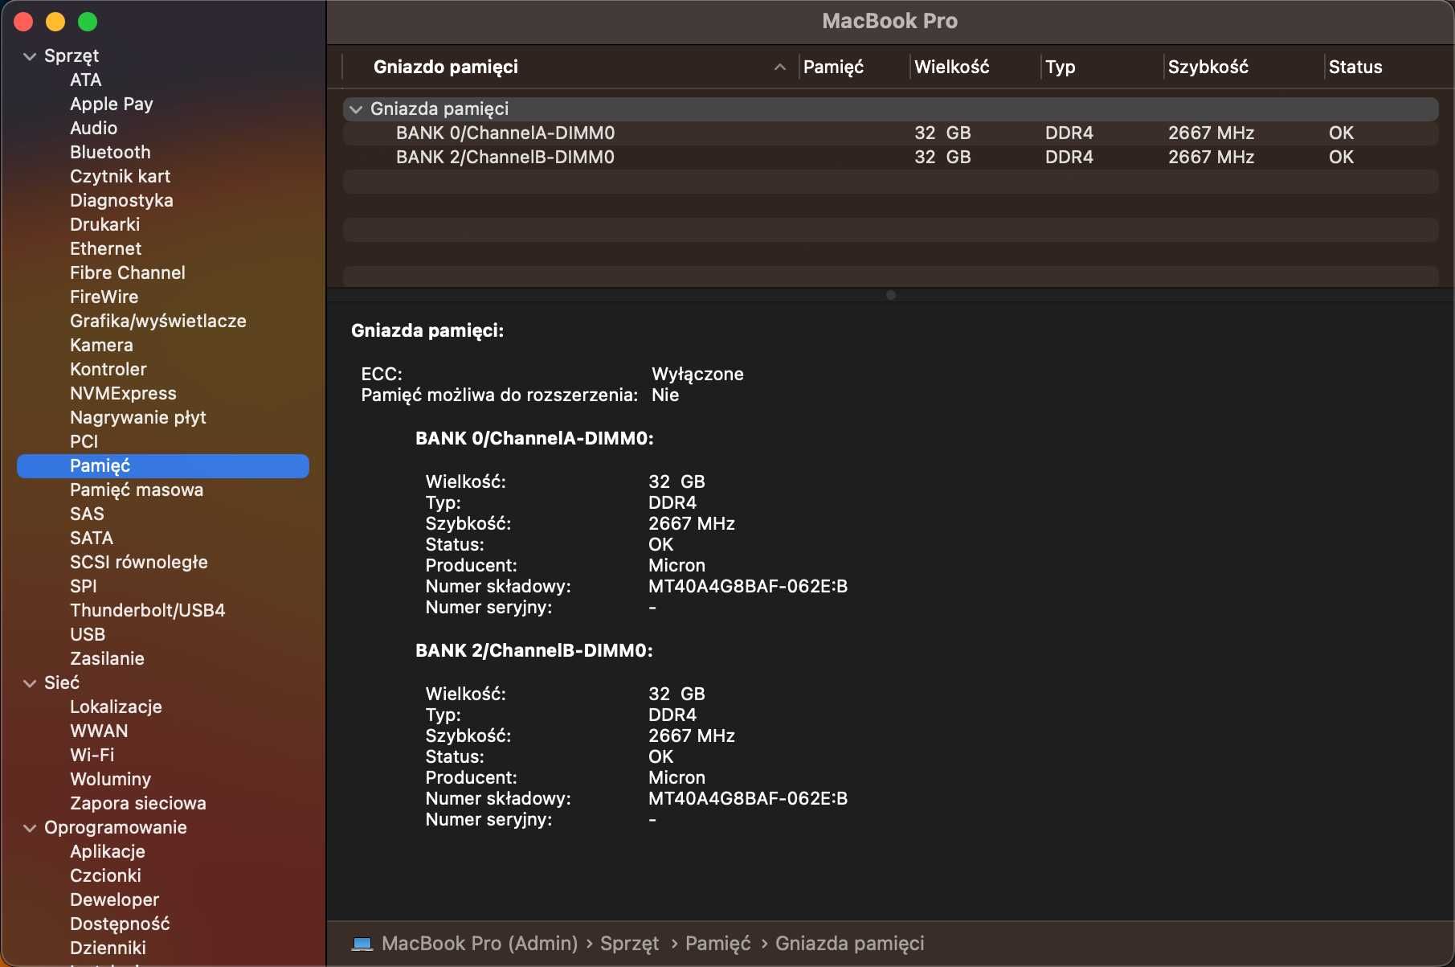Show NVMExpress details
This screenshot has height=967, width=1455.
click(123, 394)
